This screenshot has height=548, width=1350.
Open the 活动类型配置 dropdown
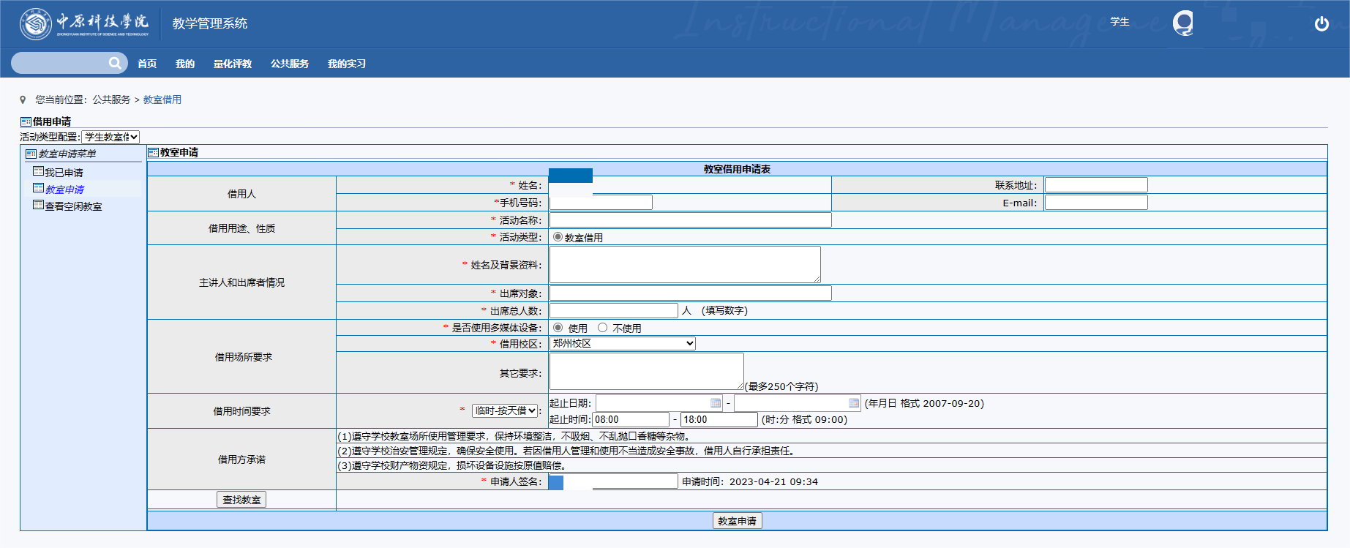(110, 137)
